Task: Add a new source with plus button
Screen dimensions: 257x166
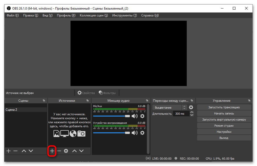Action: point(52,151)
